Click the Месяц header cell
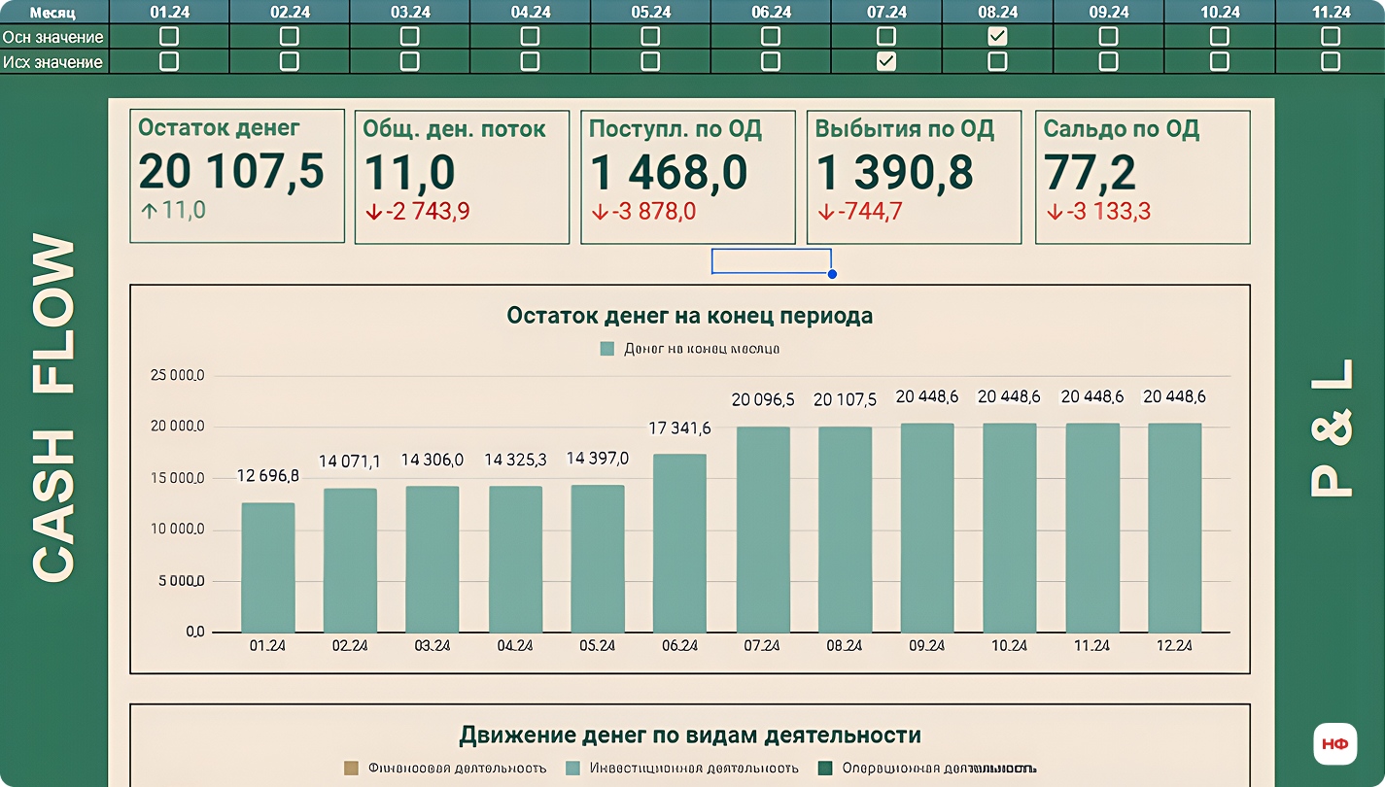Screen dimensions: 1385x787 pos(54,12)
